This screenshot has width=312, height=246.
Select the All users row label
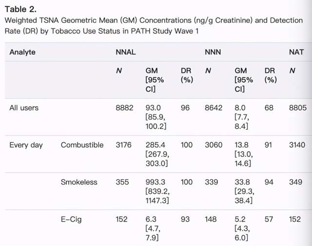24,108
